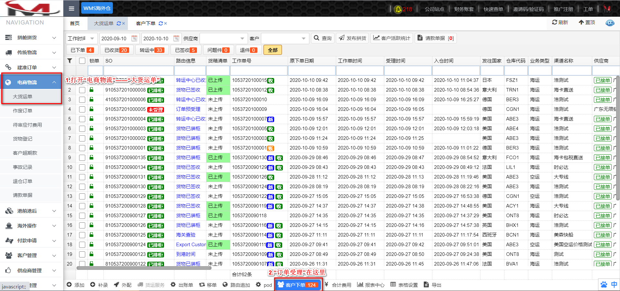The image size is (620, 291).
Task: Open the chat robot icon at top right
Action: coord(610,23)
